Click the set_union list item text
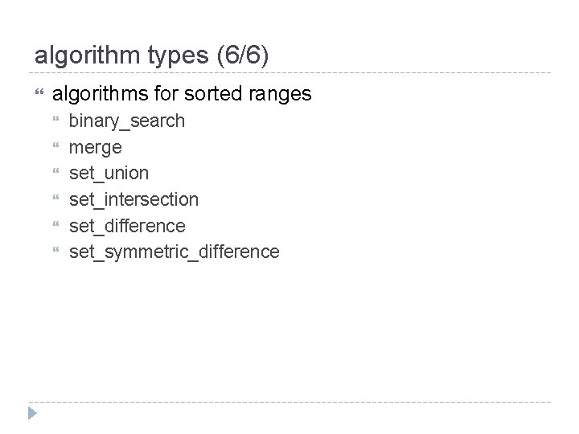The height and width of the screenshot is (434, 579). [109, 174]
